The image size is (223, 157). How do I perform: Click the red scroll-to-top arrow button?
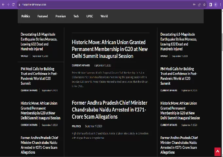[217, 152]
